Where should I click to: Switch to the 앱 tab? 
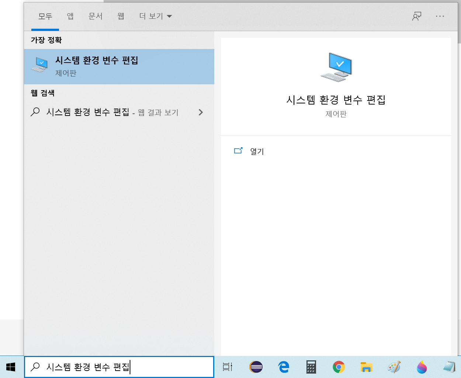[70, 16]
